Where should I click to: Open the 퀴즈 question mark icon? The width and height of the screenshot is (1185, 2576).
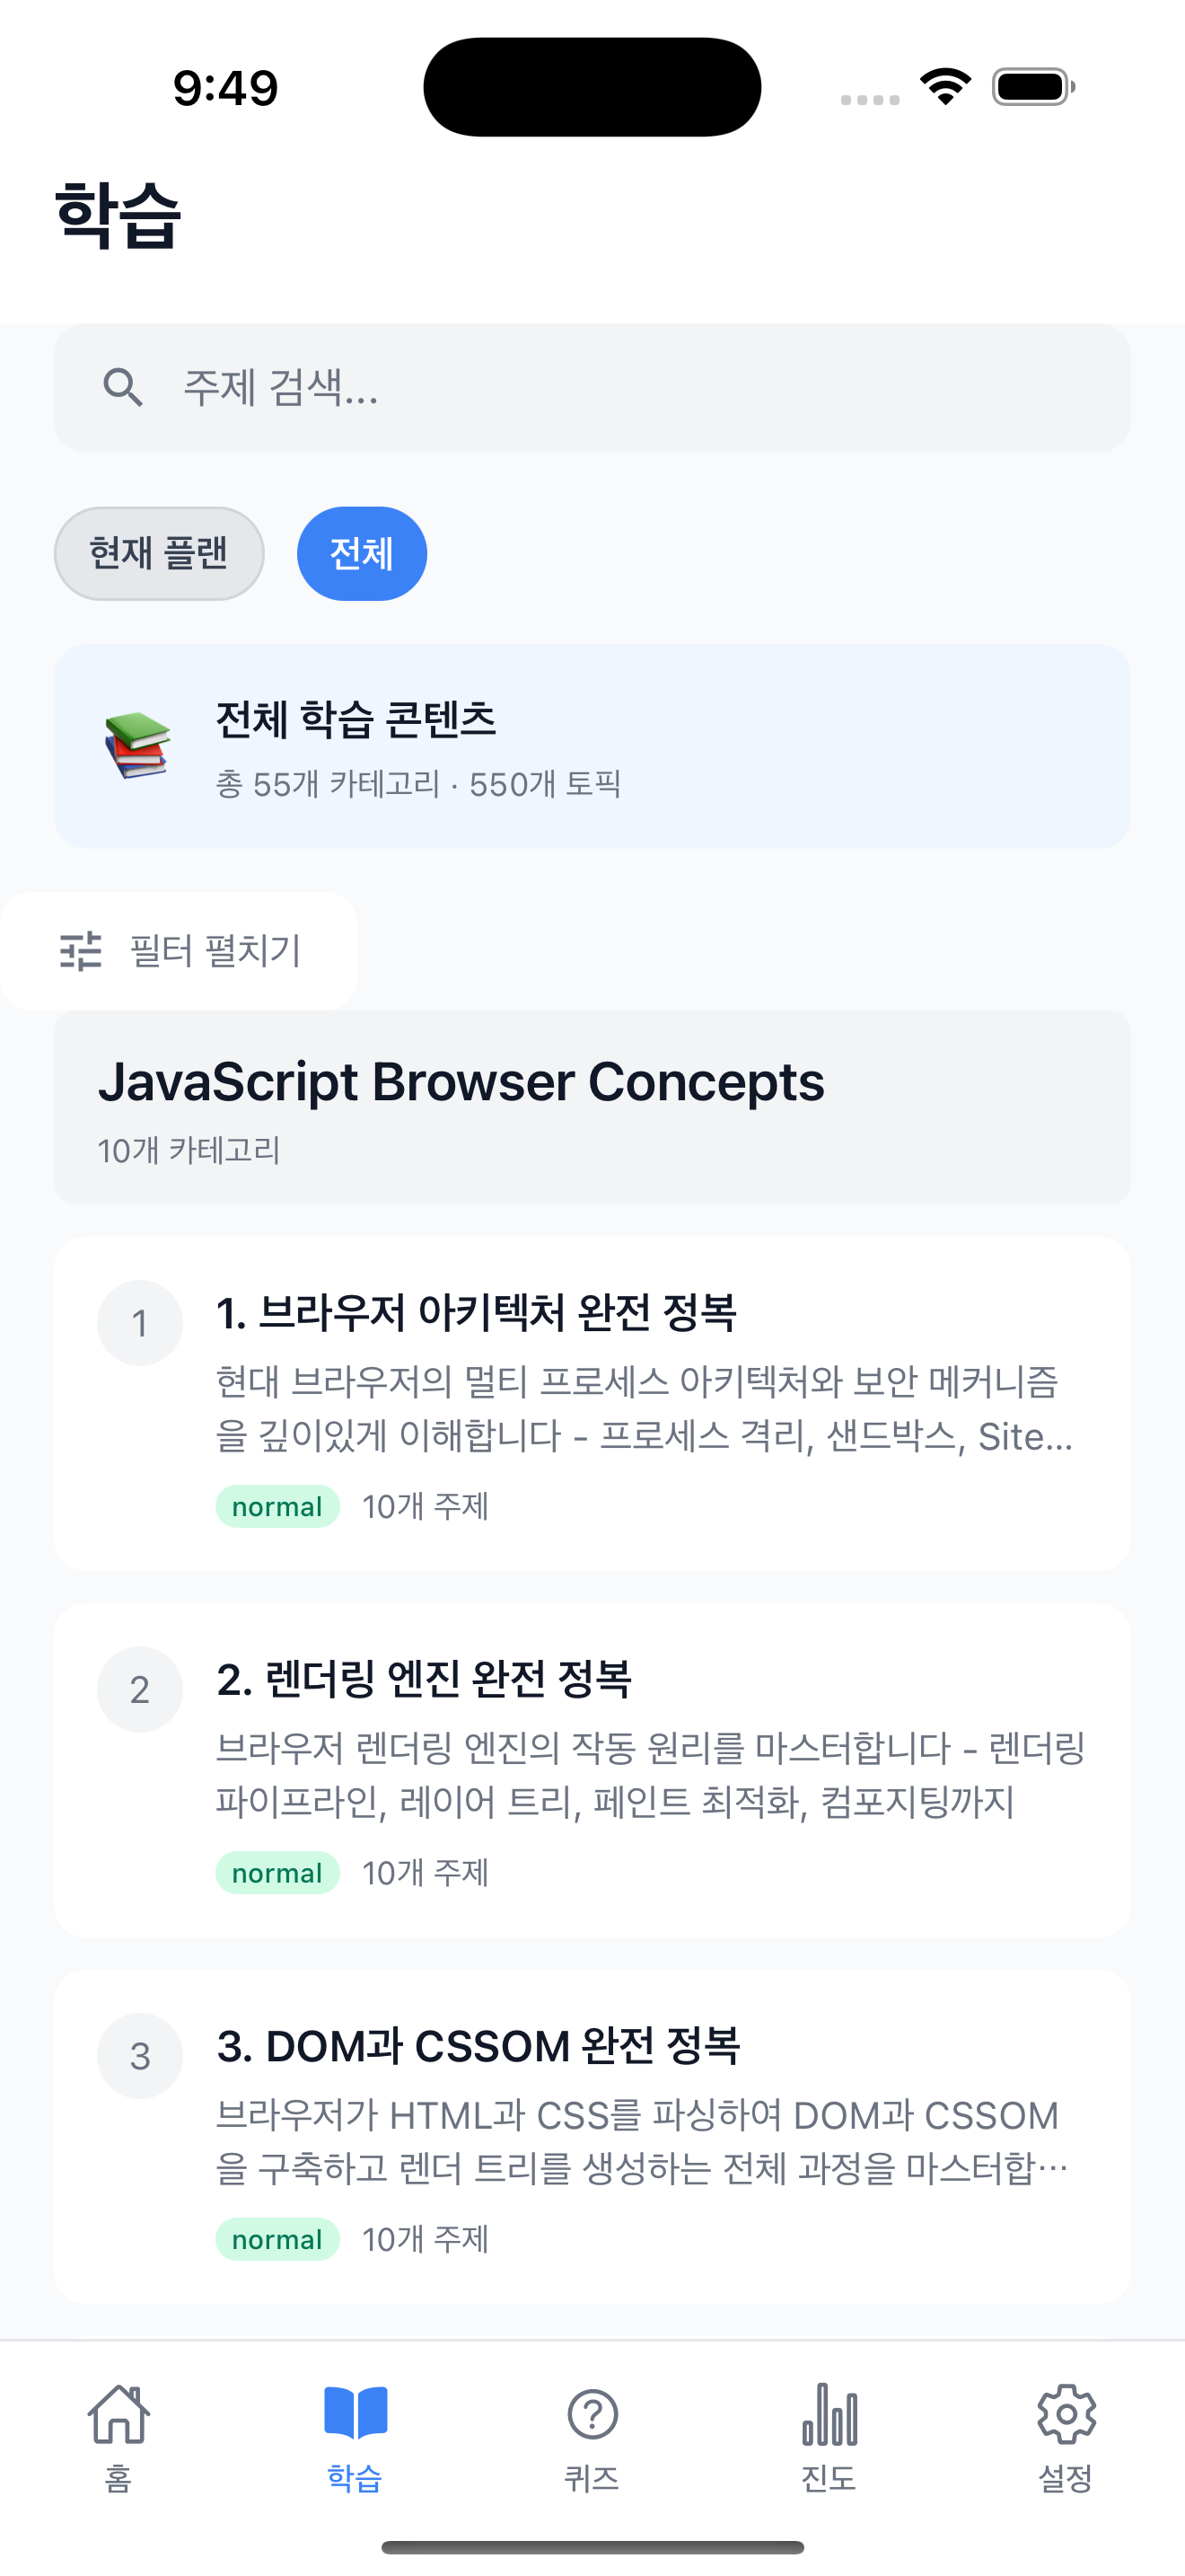[x=592, y=2414]
